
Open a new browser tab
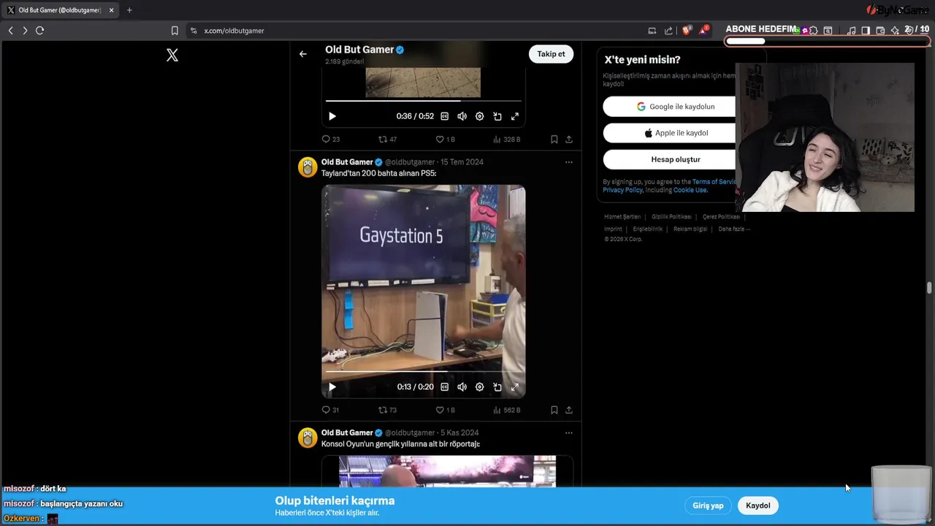129,10
